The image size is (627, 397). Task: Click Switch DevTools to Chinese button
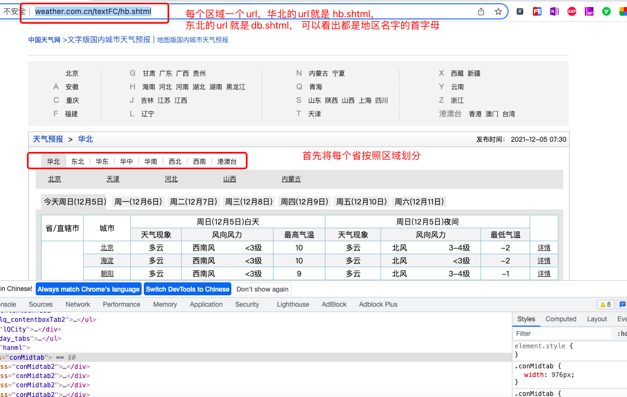[188, 289]
